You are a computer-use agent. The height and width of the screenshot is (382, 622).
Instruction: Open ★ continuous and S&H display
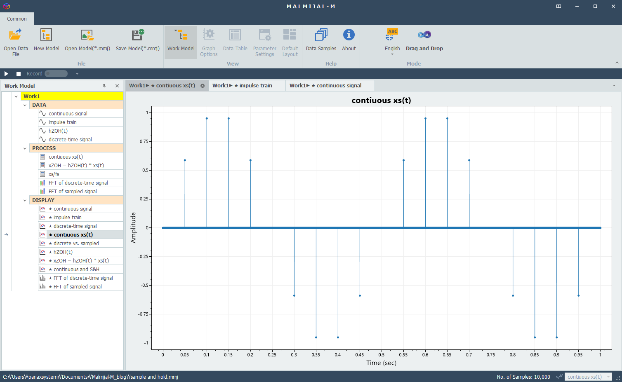click(x=80, y=269)
